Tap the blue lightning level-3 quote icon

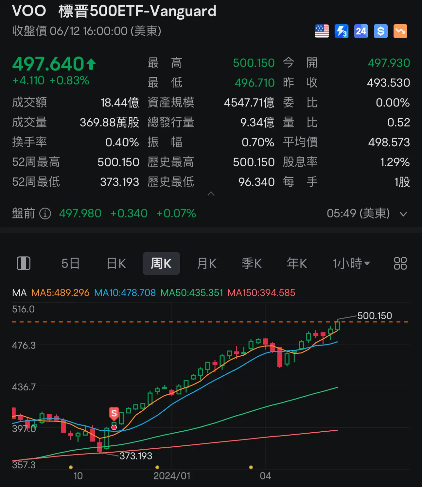[x=342, y=31]
